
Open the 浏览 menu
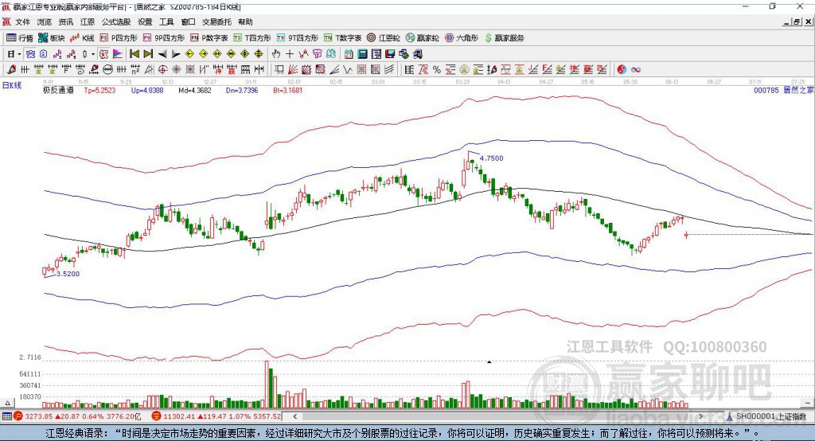(45, 21)
